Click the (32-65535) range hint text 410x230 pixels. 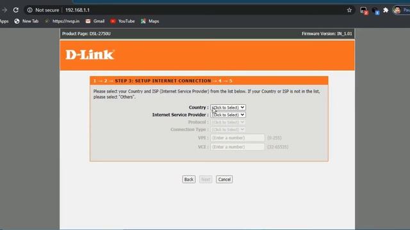tap(277, 147)
